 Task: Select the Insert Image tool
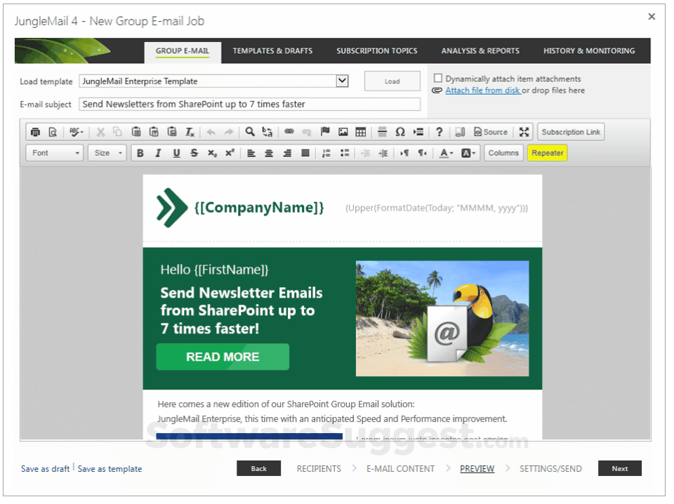[343, 131]
